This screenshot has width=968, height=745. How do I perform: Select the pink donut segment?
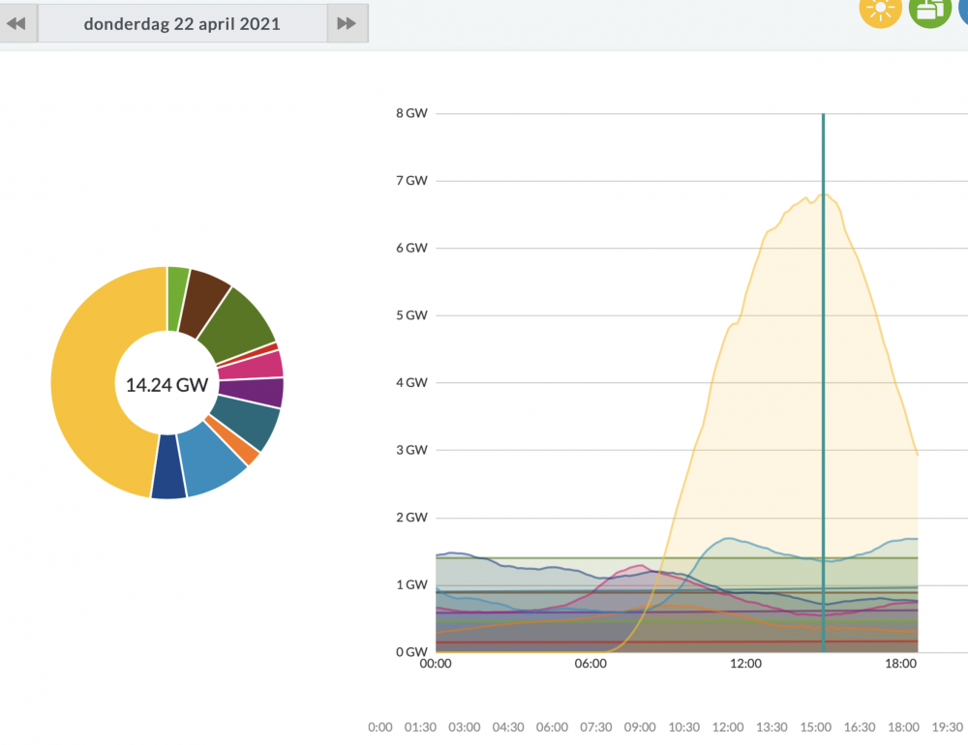[251, 366]
